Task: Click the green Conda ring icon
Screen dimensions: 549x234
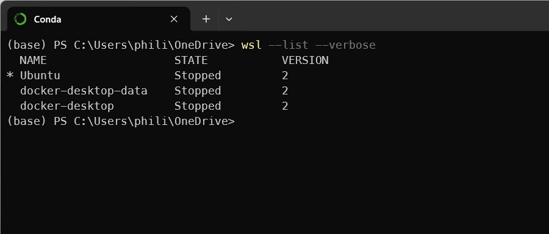Action: (20, 19)
